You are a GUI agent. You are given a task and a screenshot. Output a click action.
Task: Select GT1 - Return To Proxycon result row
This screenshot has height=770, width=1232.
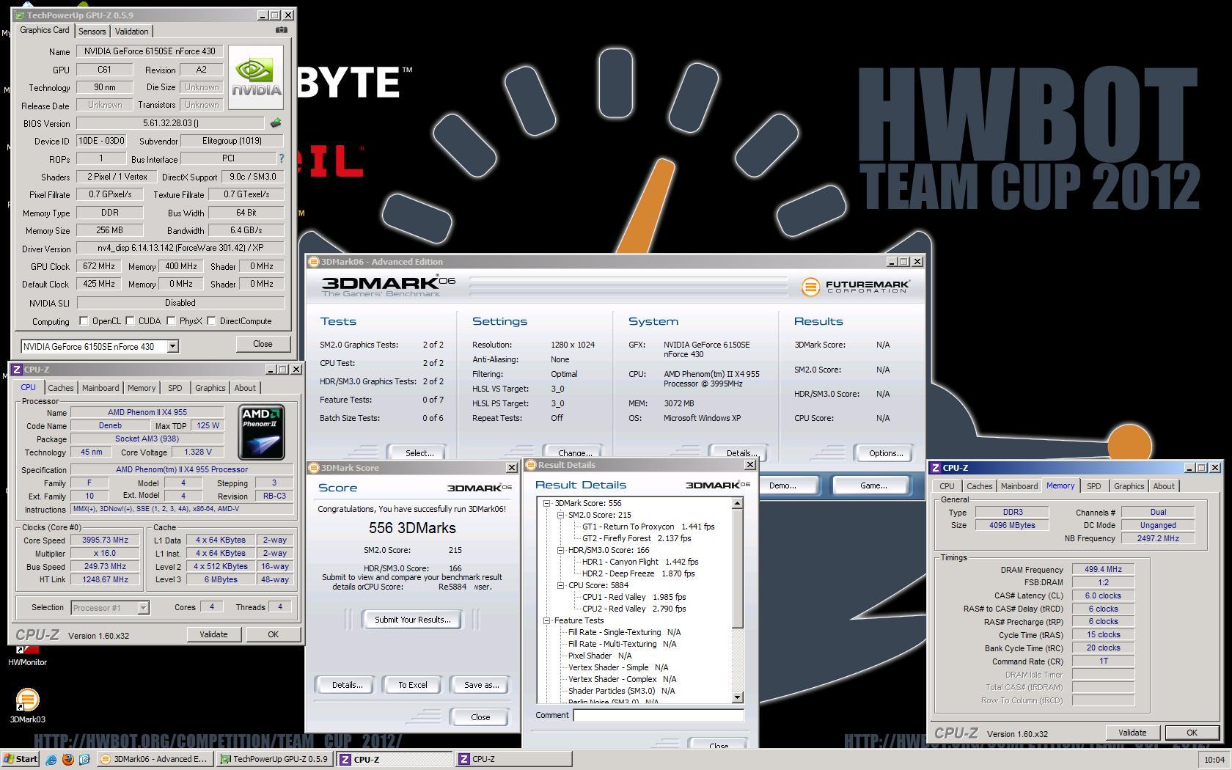pyautogui.click(x=648, y=527)
